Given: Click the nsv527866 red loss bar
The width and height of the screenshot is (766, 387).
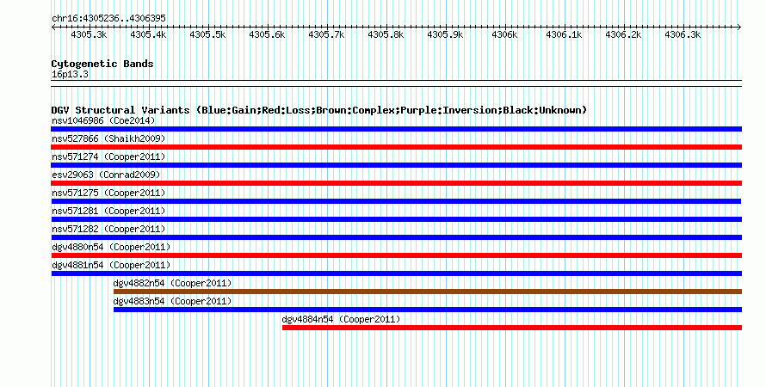Looking at the screenshot, I should pos(396,147).
